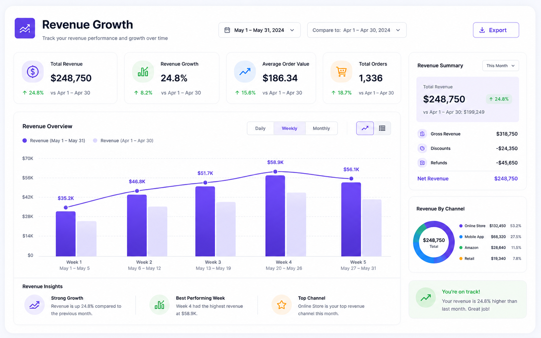Click the calendar icon in date range picker
This screenshot has width=541, height=338.
pos(227,30)
